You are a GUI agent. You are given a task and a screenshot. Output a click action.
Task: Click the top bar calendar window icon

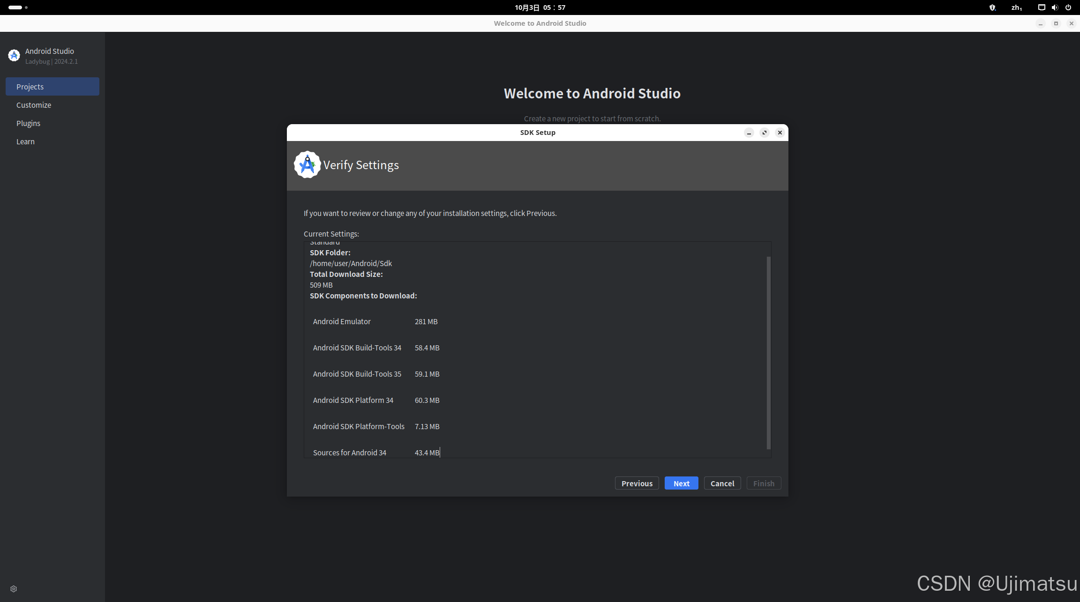[x=1042, y=7]
